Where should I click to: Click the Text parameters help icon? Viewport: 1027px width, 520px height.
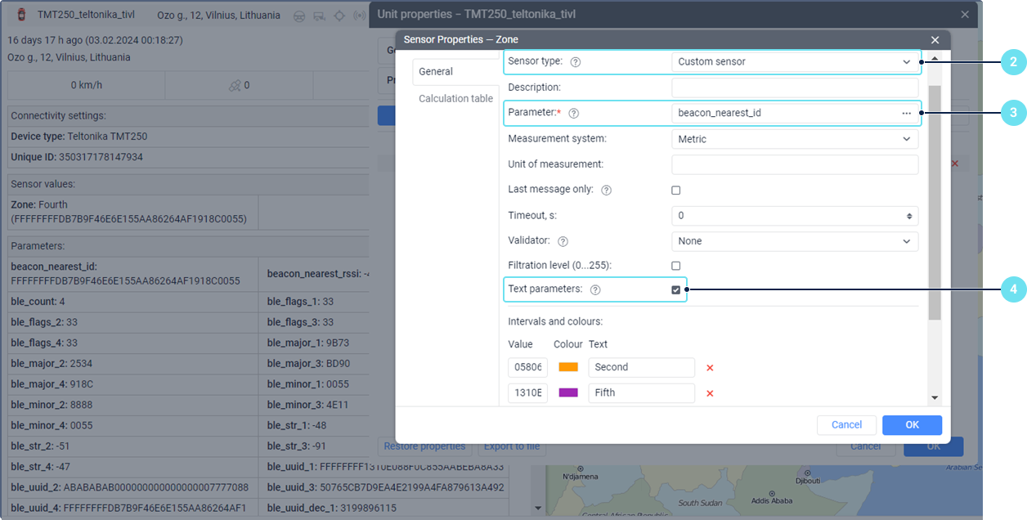[x=595, y=289]
